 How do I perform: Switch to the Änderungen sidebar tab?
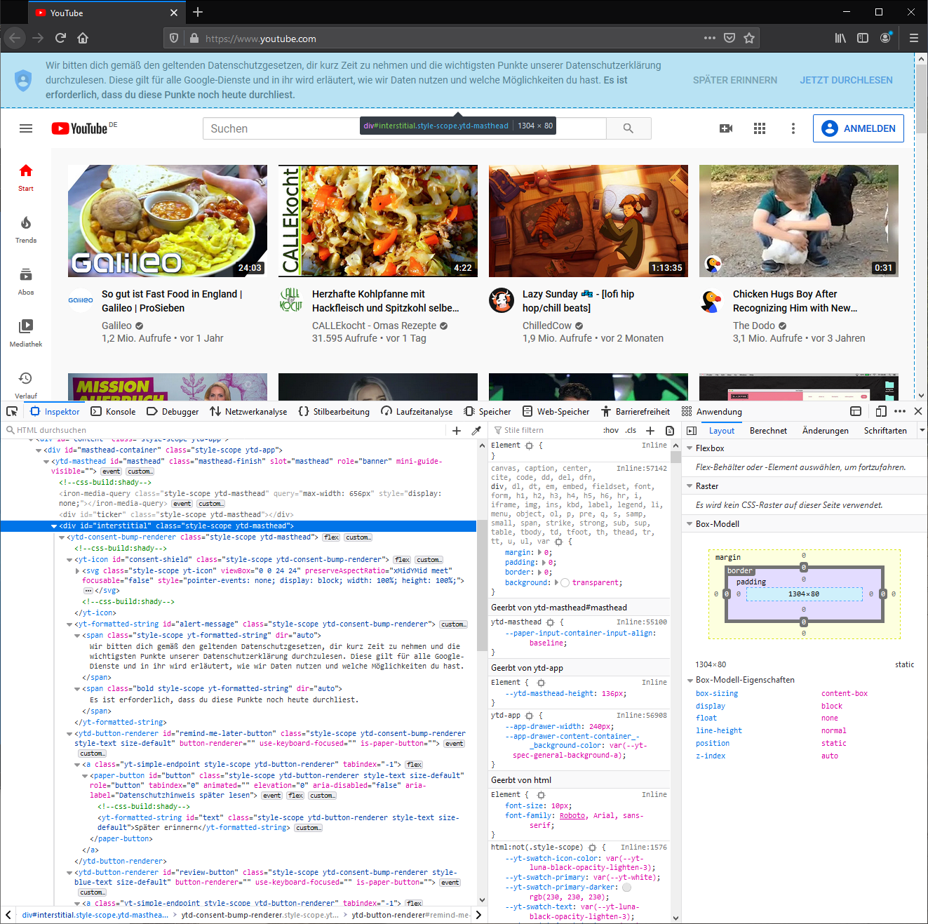[826, 430]
